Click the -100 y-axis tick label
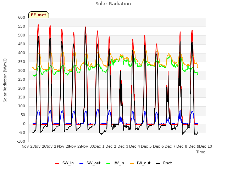227x170 pixels. coord(21,141)
